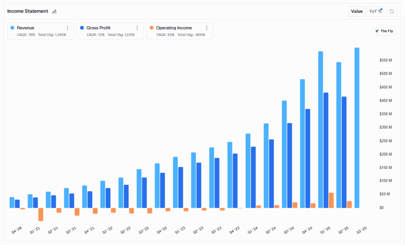The image size is (405, 245).
Task: Click The Fly news button
Action: point(384,31)
